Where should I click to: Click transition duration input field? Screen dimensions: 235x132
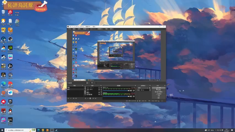coord(145,90)
